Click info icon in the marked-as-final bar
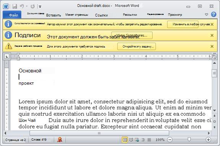 tap(8, 24)
